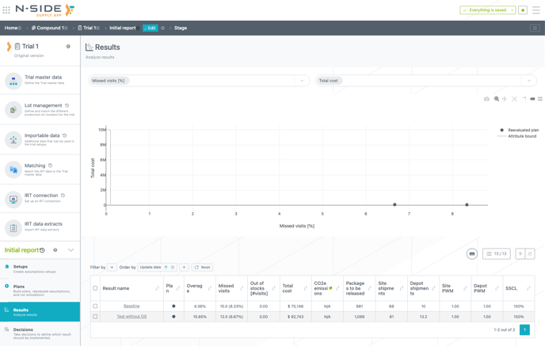Select the zoom tool on chart toolbar

coord(497,99)
